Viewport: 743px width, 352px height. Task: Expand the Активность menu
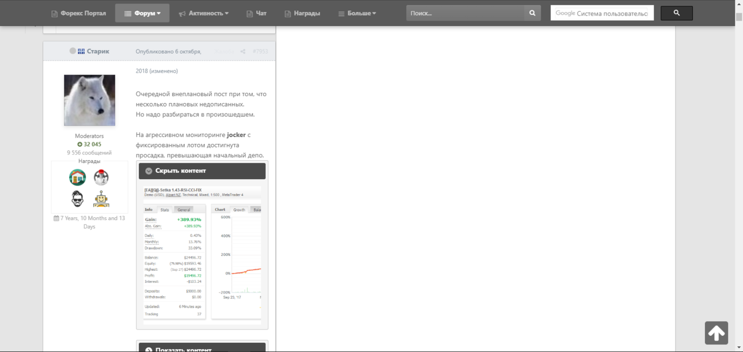point(203,13)
